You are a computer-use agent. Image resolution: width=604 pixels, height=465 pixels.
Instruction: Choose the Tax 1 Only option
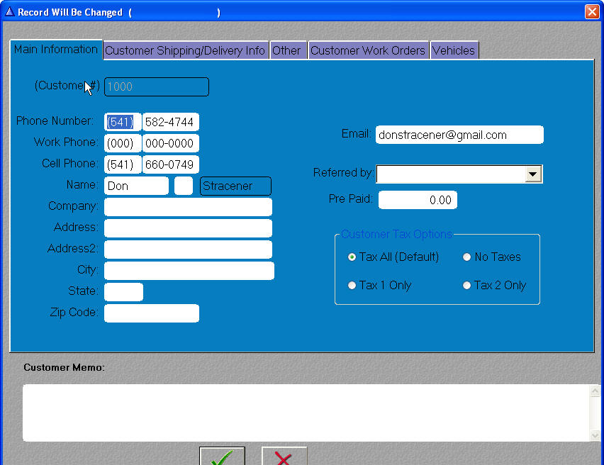pyautogui.click(x=352, y=286)
